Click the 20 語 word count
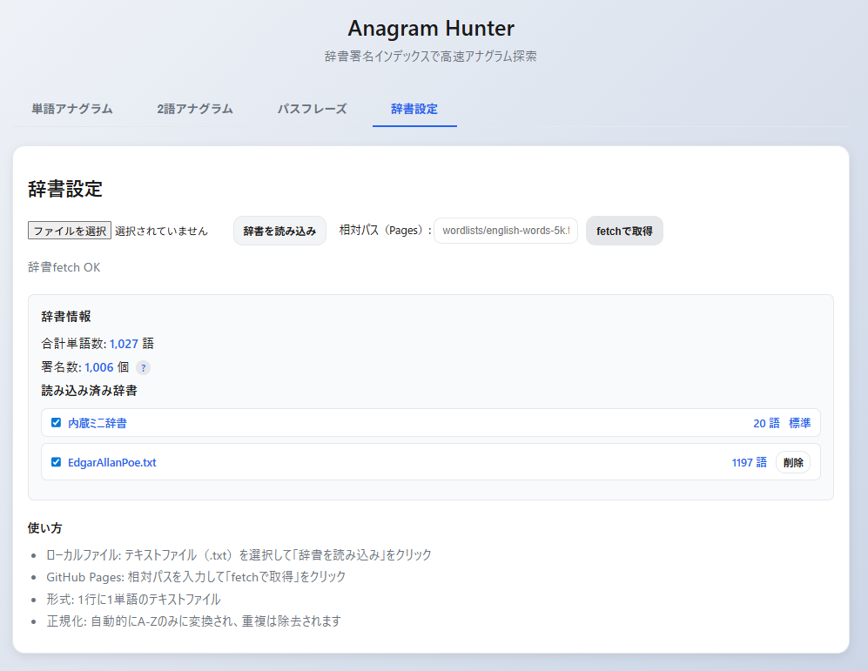This screenshot has width=868, height=671. [766, 423]
